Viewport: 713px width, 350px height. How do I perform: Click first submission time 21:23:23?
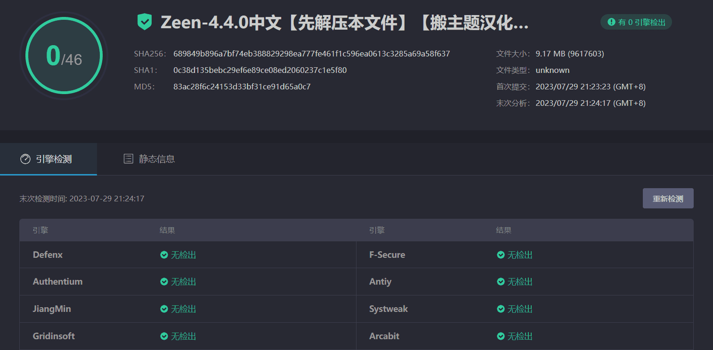click(591, 87)
